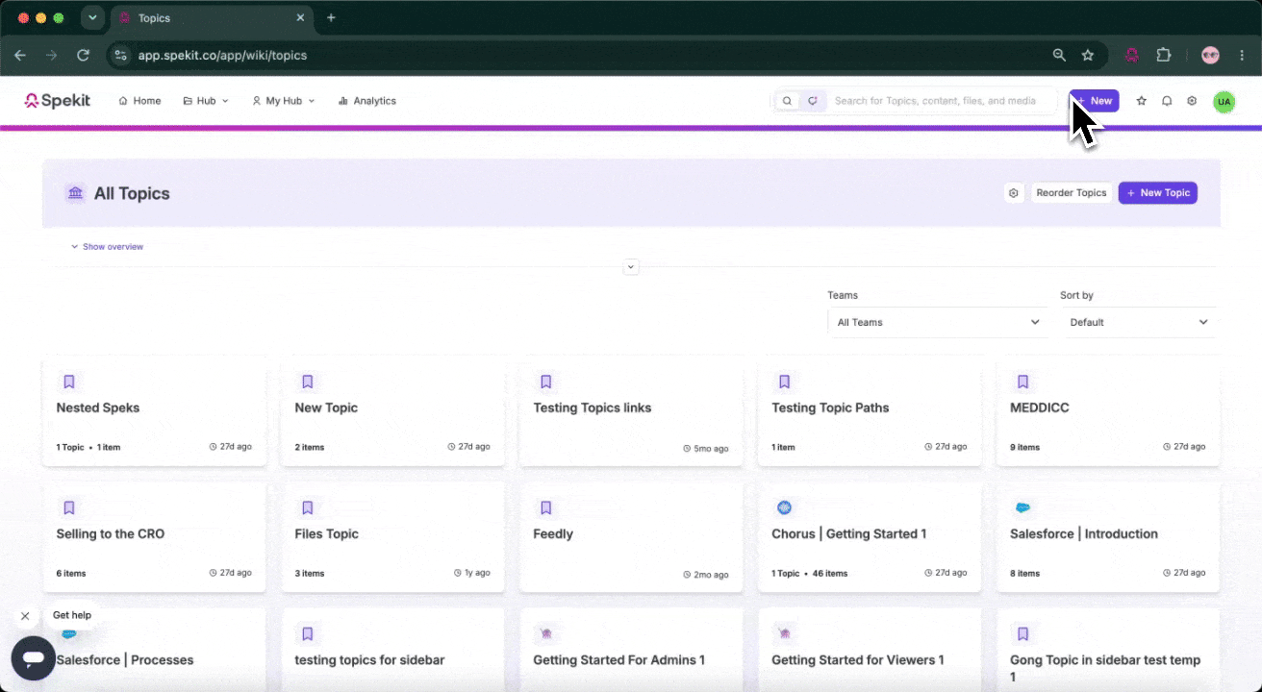Viewport: 1262px width, 692px height.
Task: Click the browser back arrow
Action: (x=20, y=55)
